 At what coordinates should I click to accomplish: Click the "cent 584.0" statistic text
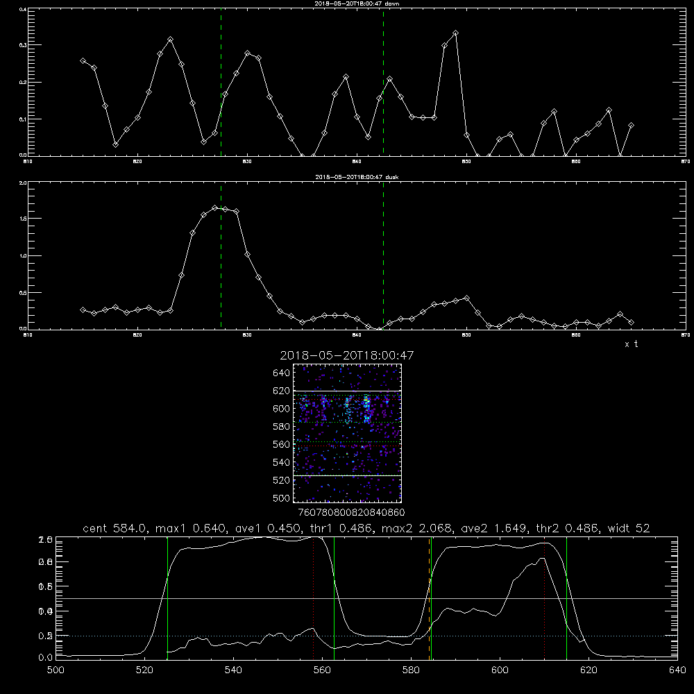[116, 528]
